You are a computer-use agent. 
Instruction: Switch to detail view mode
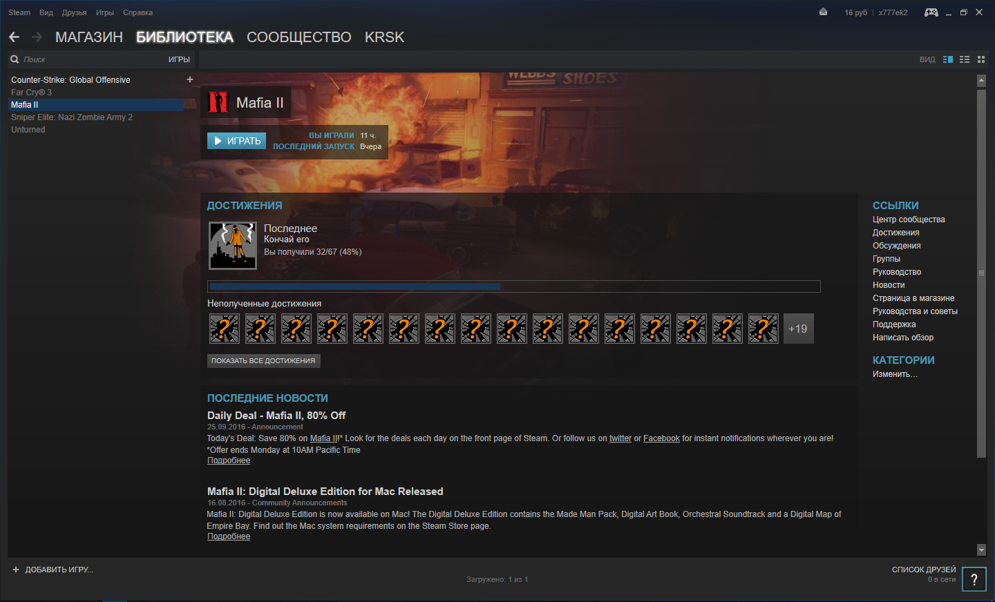948,59
